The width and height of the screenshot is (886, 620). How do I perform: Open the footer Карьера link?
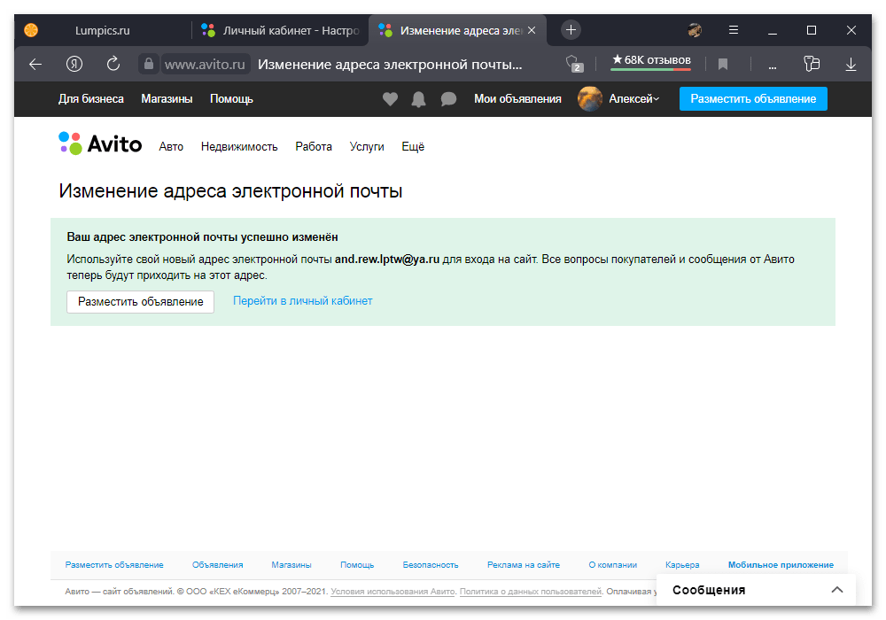tap(682, 565)
